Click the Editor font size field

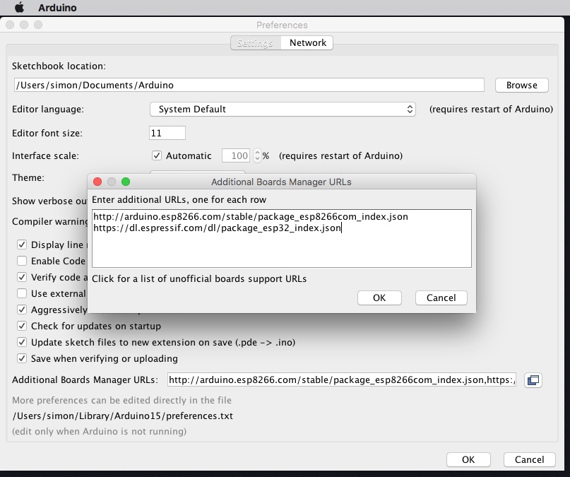pyautogui.click(x=167, y=133)
